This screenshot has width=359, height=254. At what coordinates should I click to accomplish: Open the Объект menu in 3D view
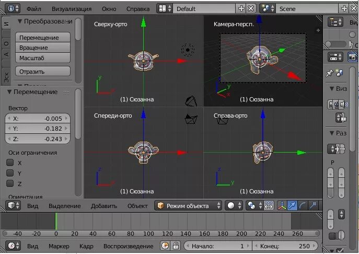click(137, 206)
